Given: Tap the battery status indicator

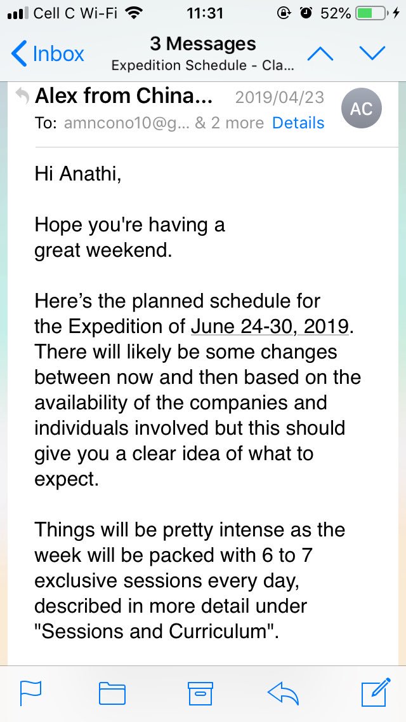Looking at the screenshot, I should [370, 13].
